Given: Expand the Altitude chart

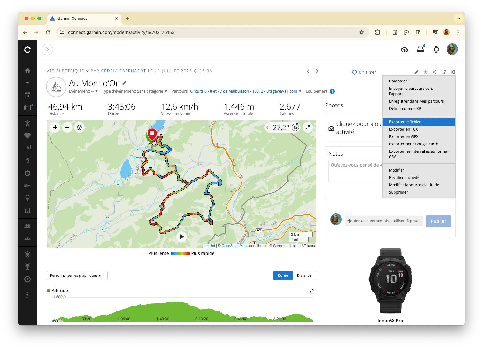Looking at the screenshot, I should coord(311,291).
